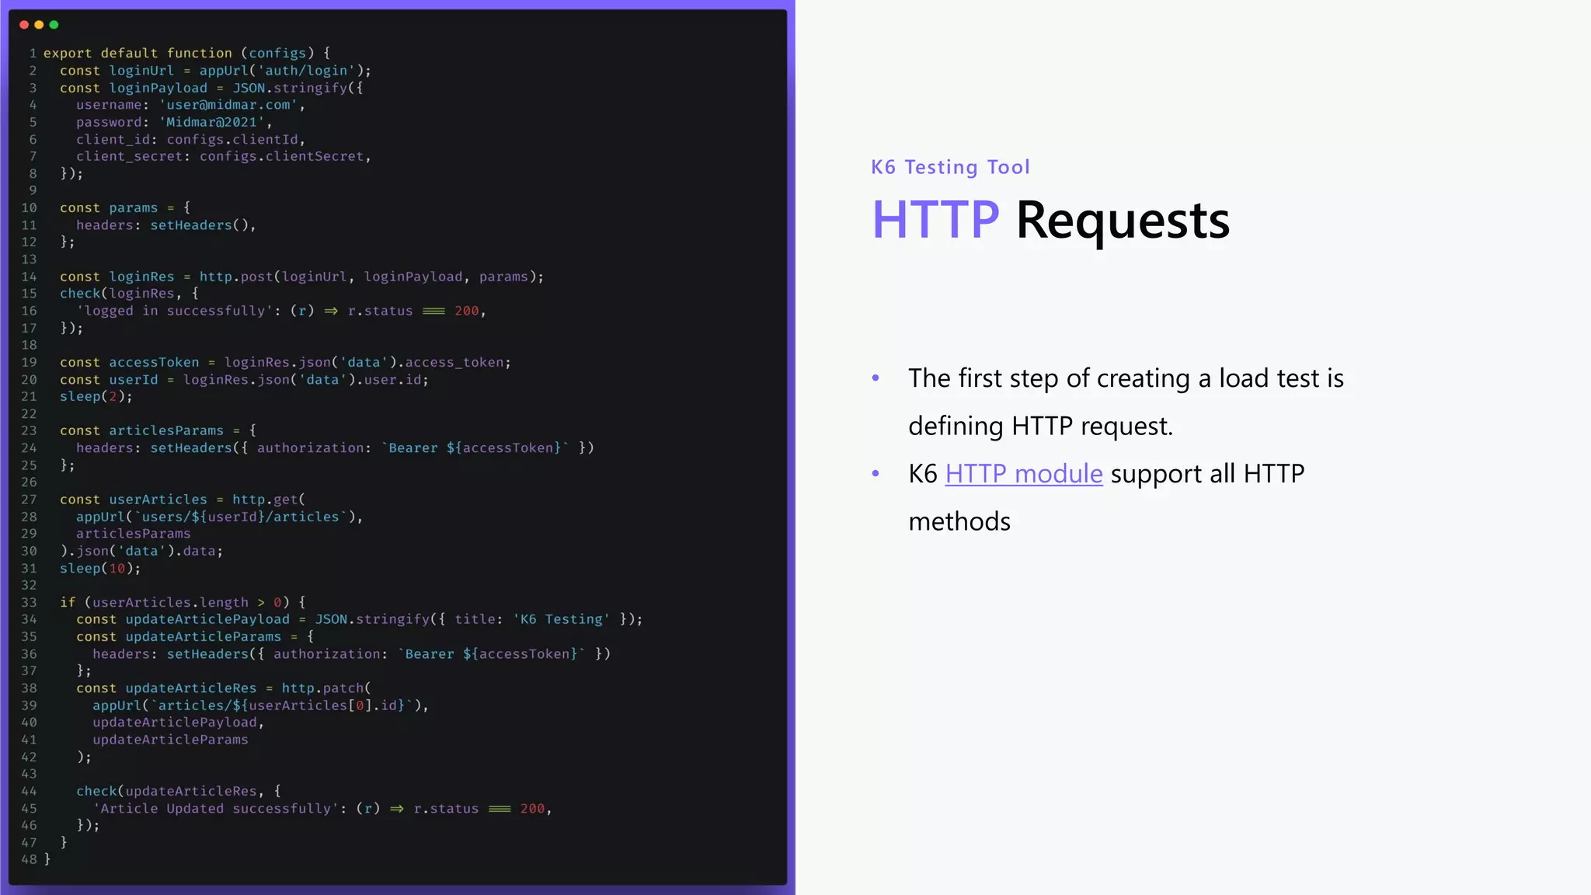Click line 30 ').json('data').data;'
The height and width of the screenshot is (895, 1591).
click(141, 551)
